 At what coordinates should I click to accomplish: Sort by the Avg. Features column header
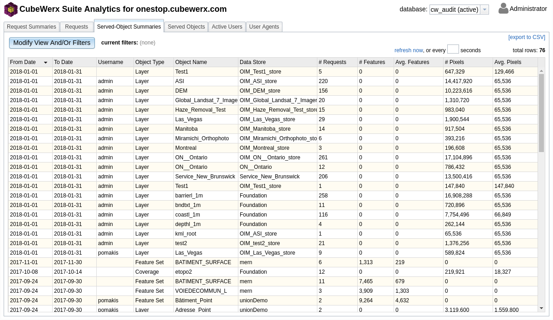419,62
